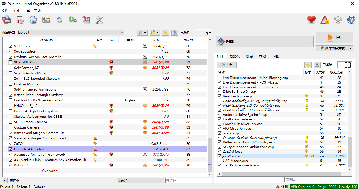Viewport: 359px width, 189px height.
Task: Click the flag icon on SUP F4SE Plugin row
Action: point(111,62)
